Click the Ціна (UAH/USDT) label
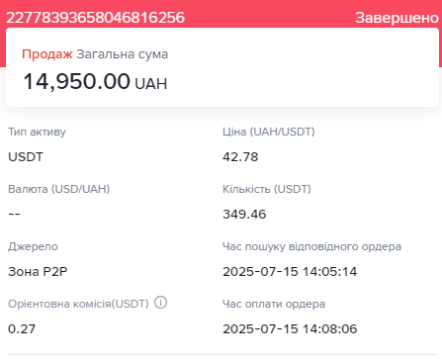Viewport: 442px width, 362px height. [x=269, y=132]
